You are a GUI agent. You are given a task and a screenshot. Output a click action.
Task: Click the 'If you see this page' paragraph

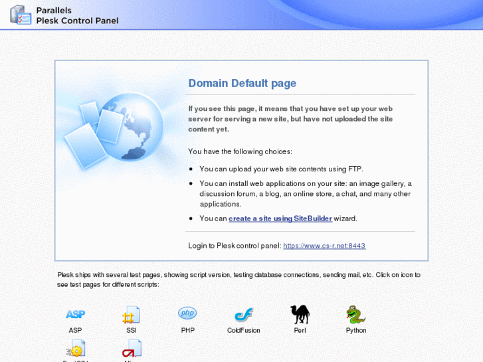point(290,119)
